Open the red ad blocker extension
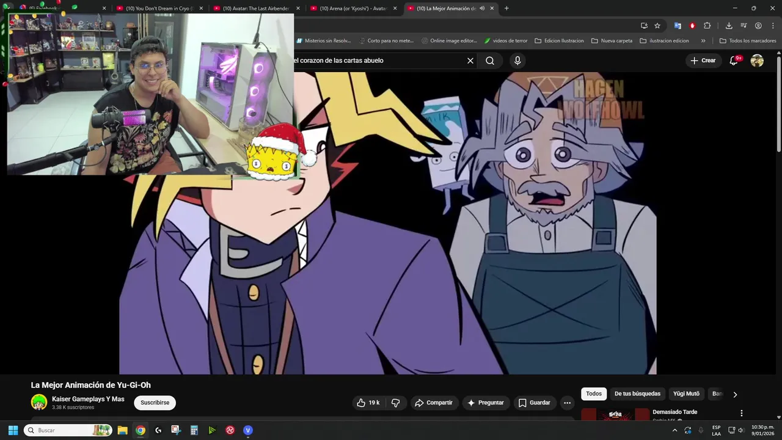Viewport: 782px width, 440px height. (x=692, y=26)
